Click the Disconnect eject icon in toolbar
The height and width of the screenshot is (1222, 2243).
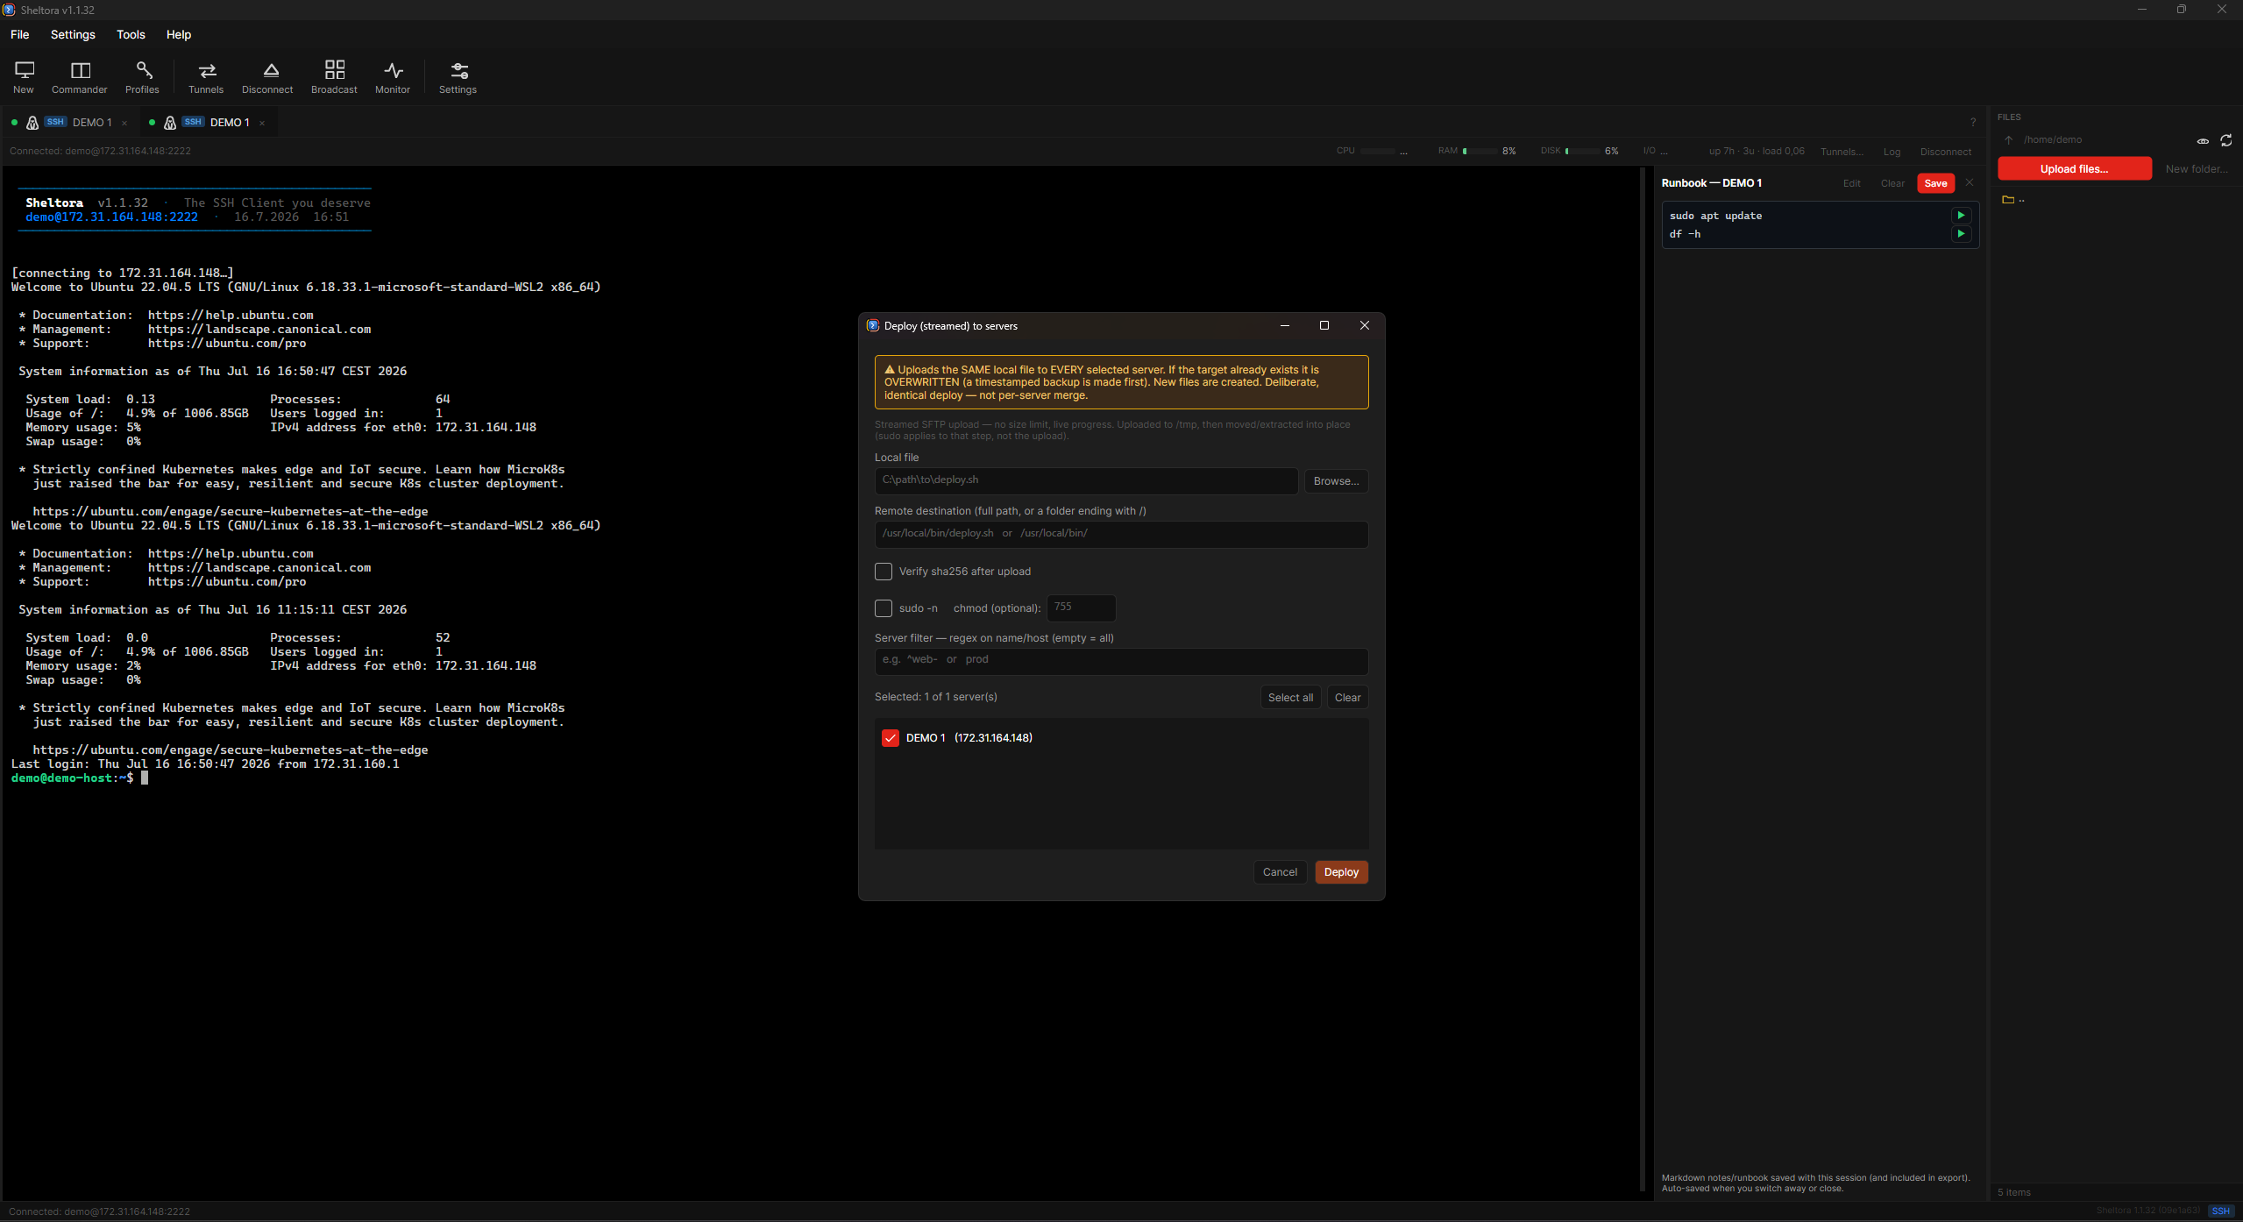pyautogui.click(x=267, y=77)
